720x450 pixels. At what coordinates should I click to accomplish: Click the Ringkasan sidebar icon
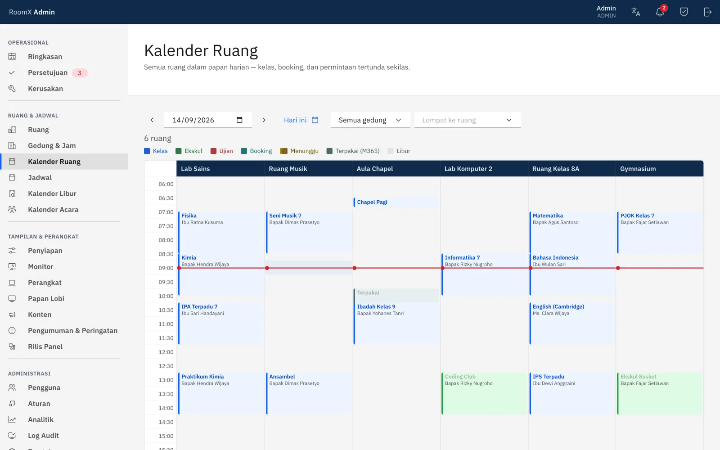point(12,57)
